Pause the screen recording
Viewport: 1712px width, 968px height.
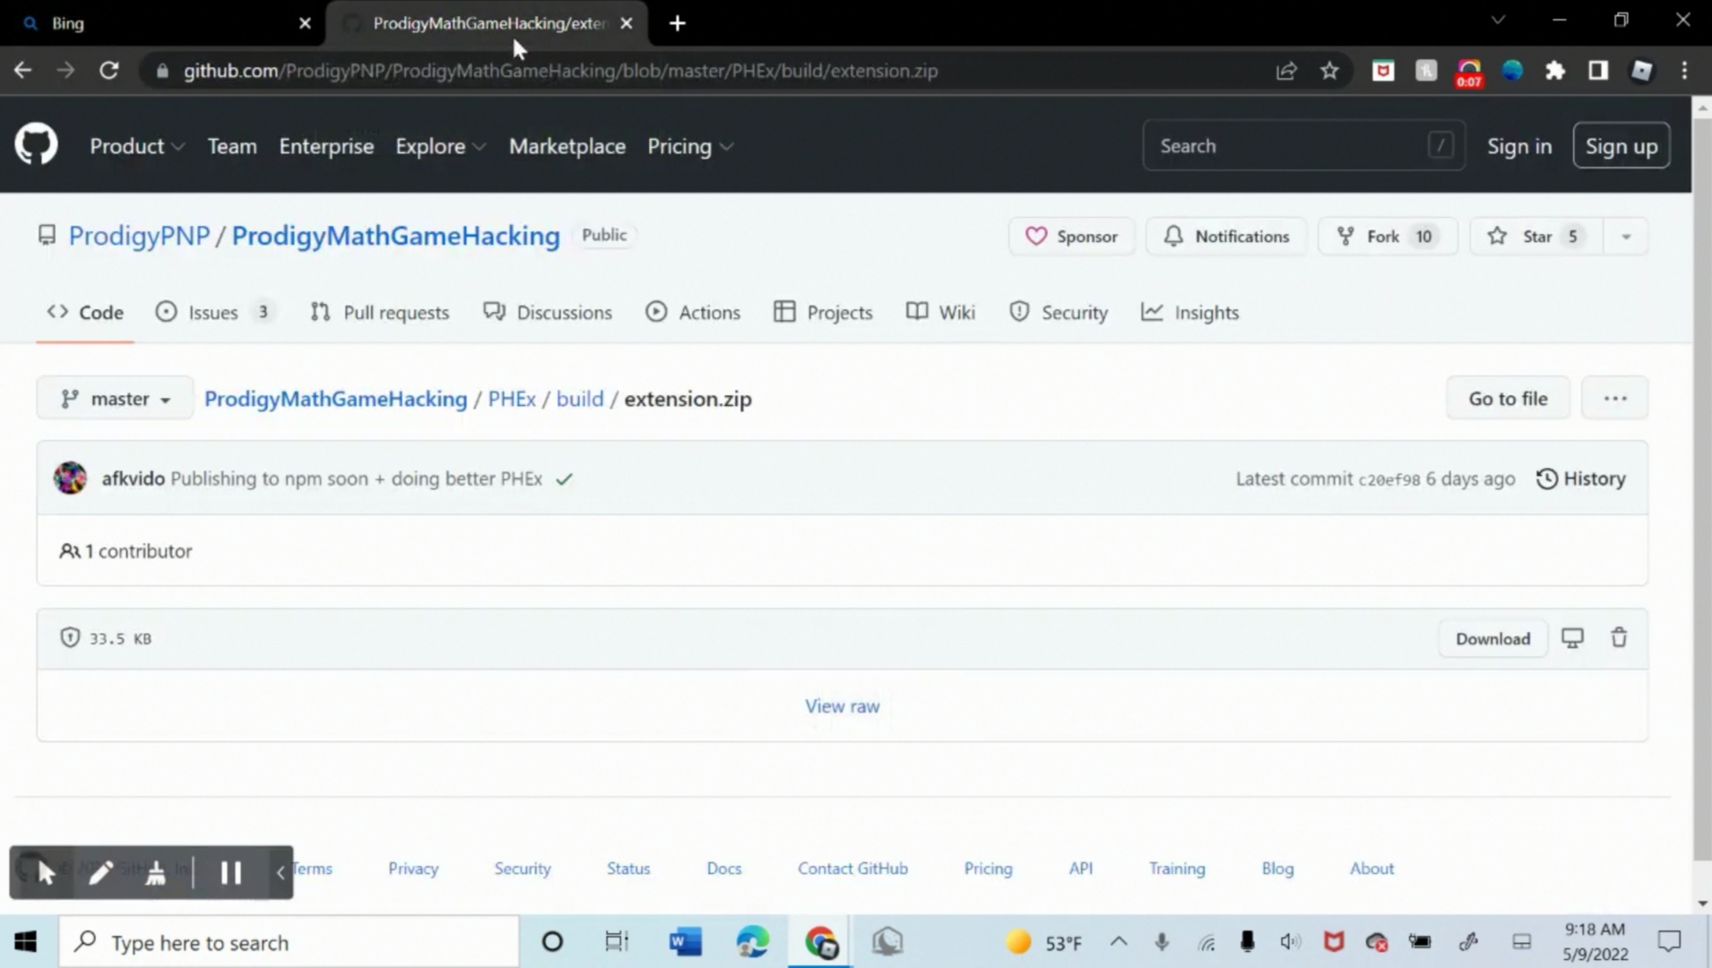(x=230, y=872)
